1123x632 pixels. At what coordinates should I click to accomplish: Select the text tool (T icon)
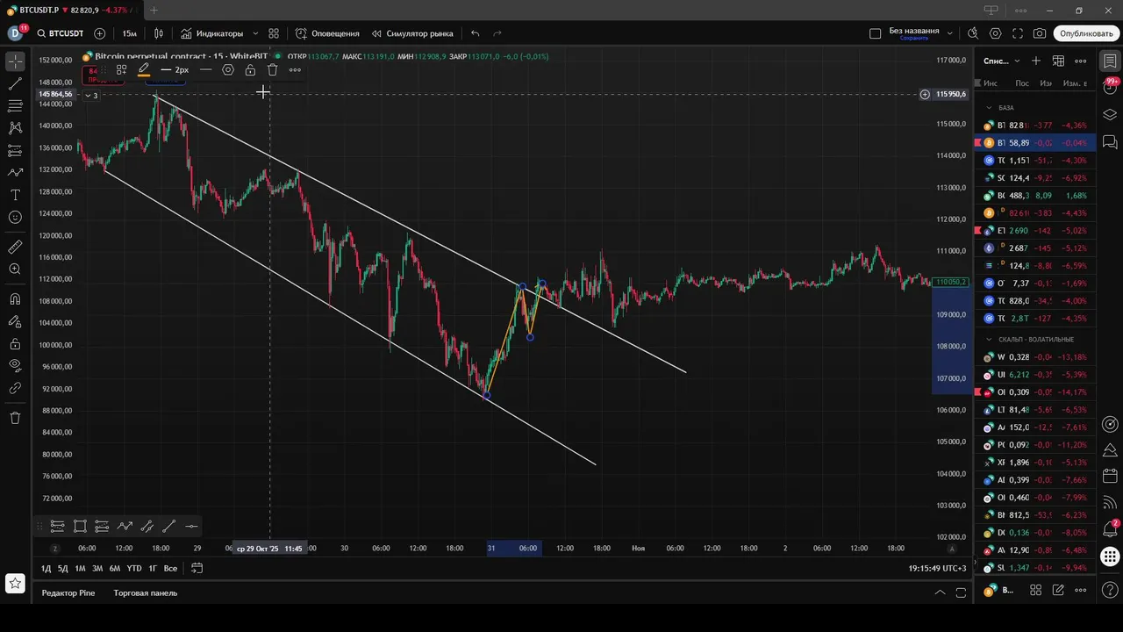pyautogui.click(x=15, y=195)
